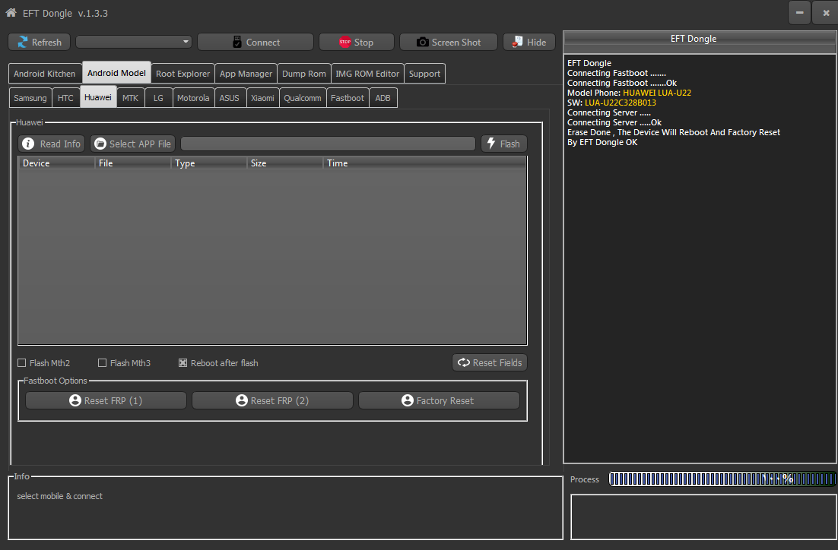
Task: Open the Support tab
Action: 425,74
